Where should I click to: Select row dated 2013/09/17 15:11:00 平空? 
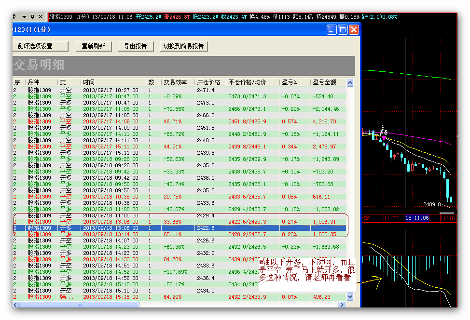[179, 147]
